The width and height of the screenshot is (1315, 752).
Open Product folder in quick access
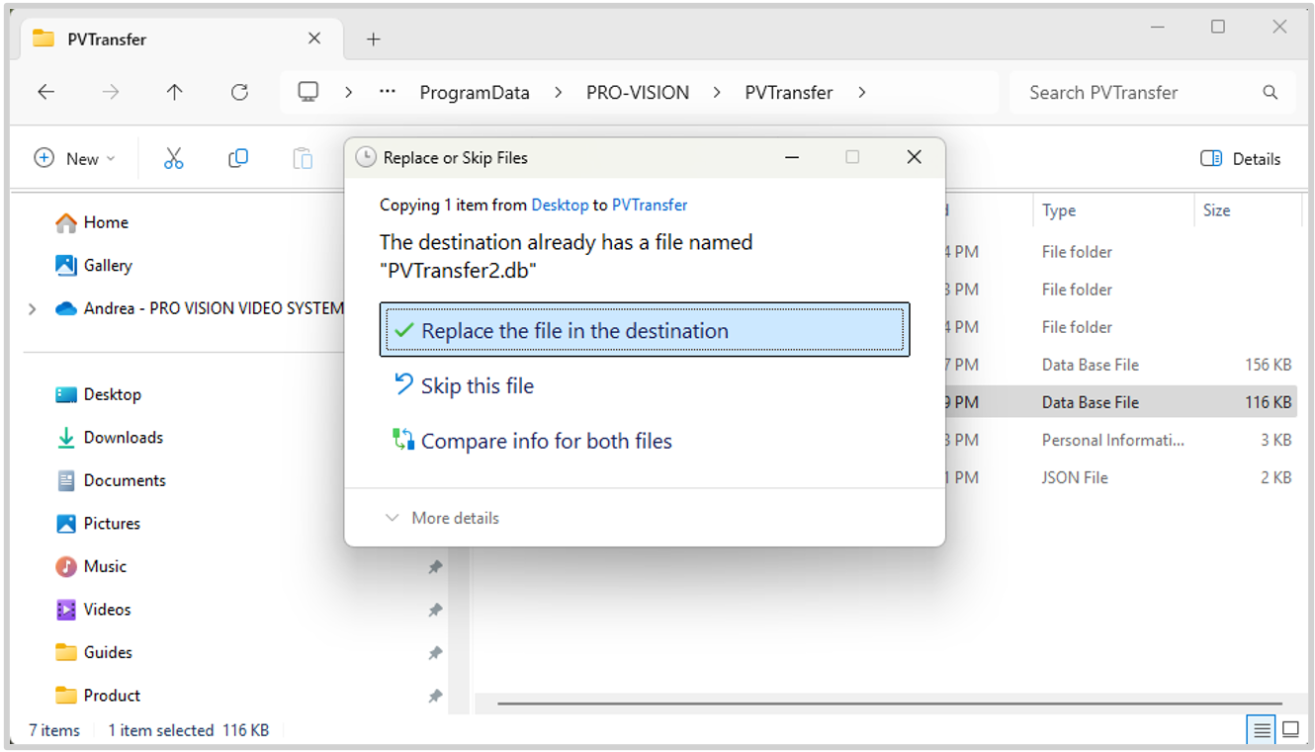98,695
